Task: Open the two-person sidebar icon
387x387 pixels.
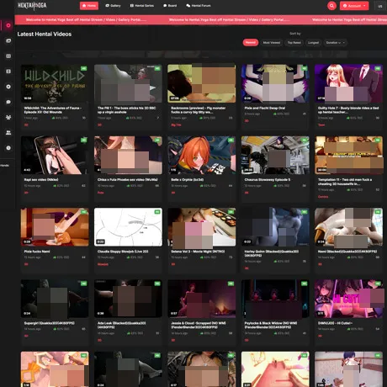Action: pyautogui.click(x=8, y=133)
